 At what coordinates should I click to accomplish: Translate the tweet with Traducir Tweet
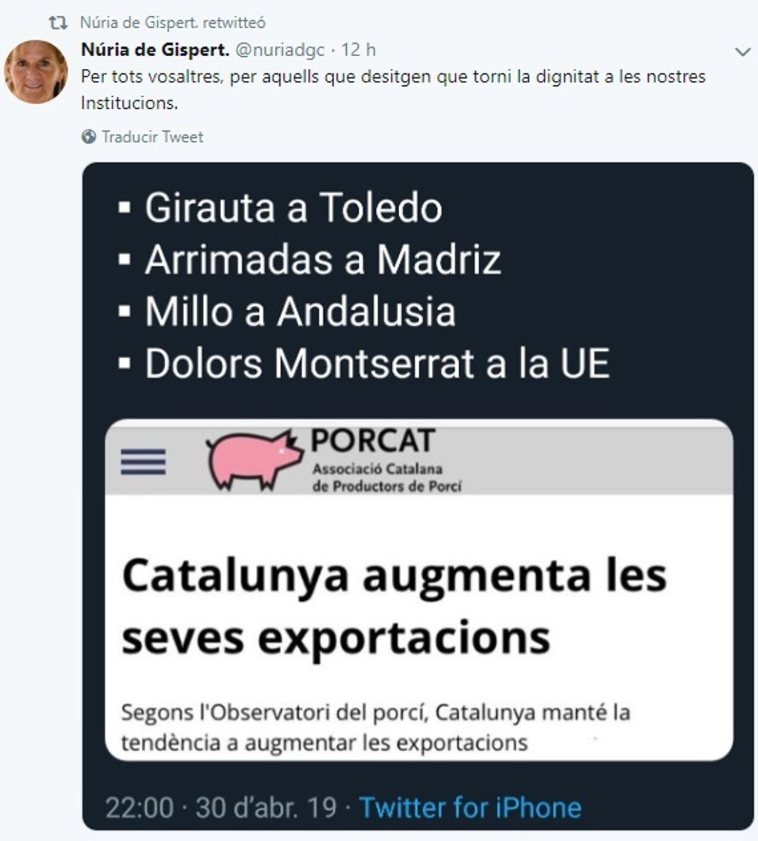click(x=152, y=136)
